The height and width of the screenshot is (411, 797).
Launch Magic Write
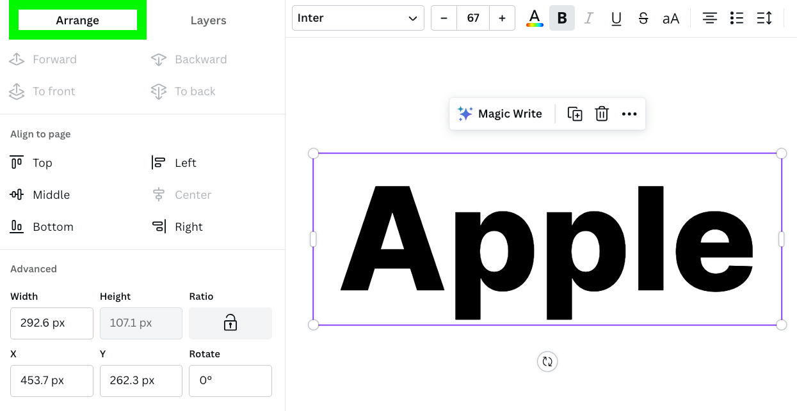pos(501,113)
